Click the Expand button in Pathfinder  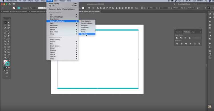coord(197,38)
